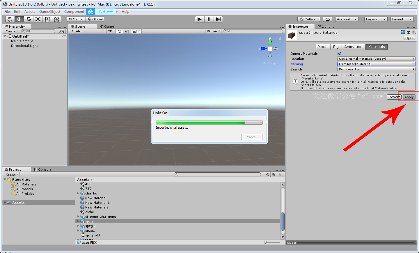Open the GameObject menu
Image resolution: width=419 pixels, height=253 pixels.
[x=50, y=12]
